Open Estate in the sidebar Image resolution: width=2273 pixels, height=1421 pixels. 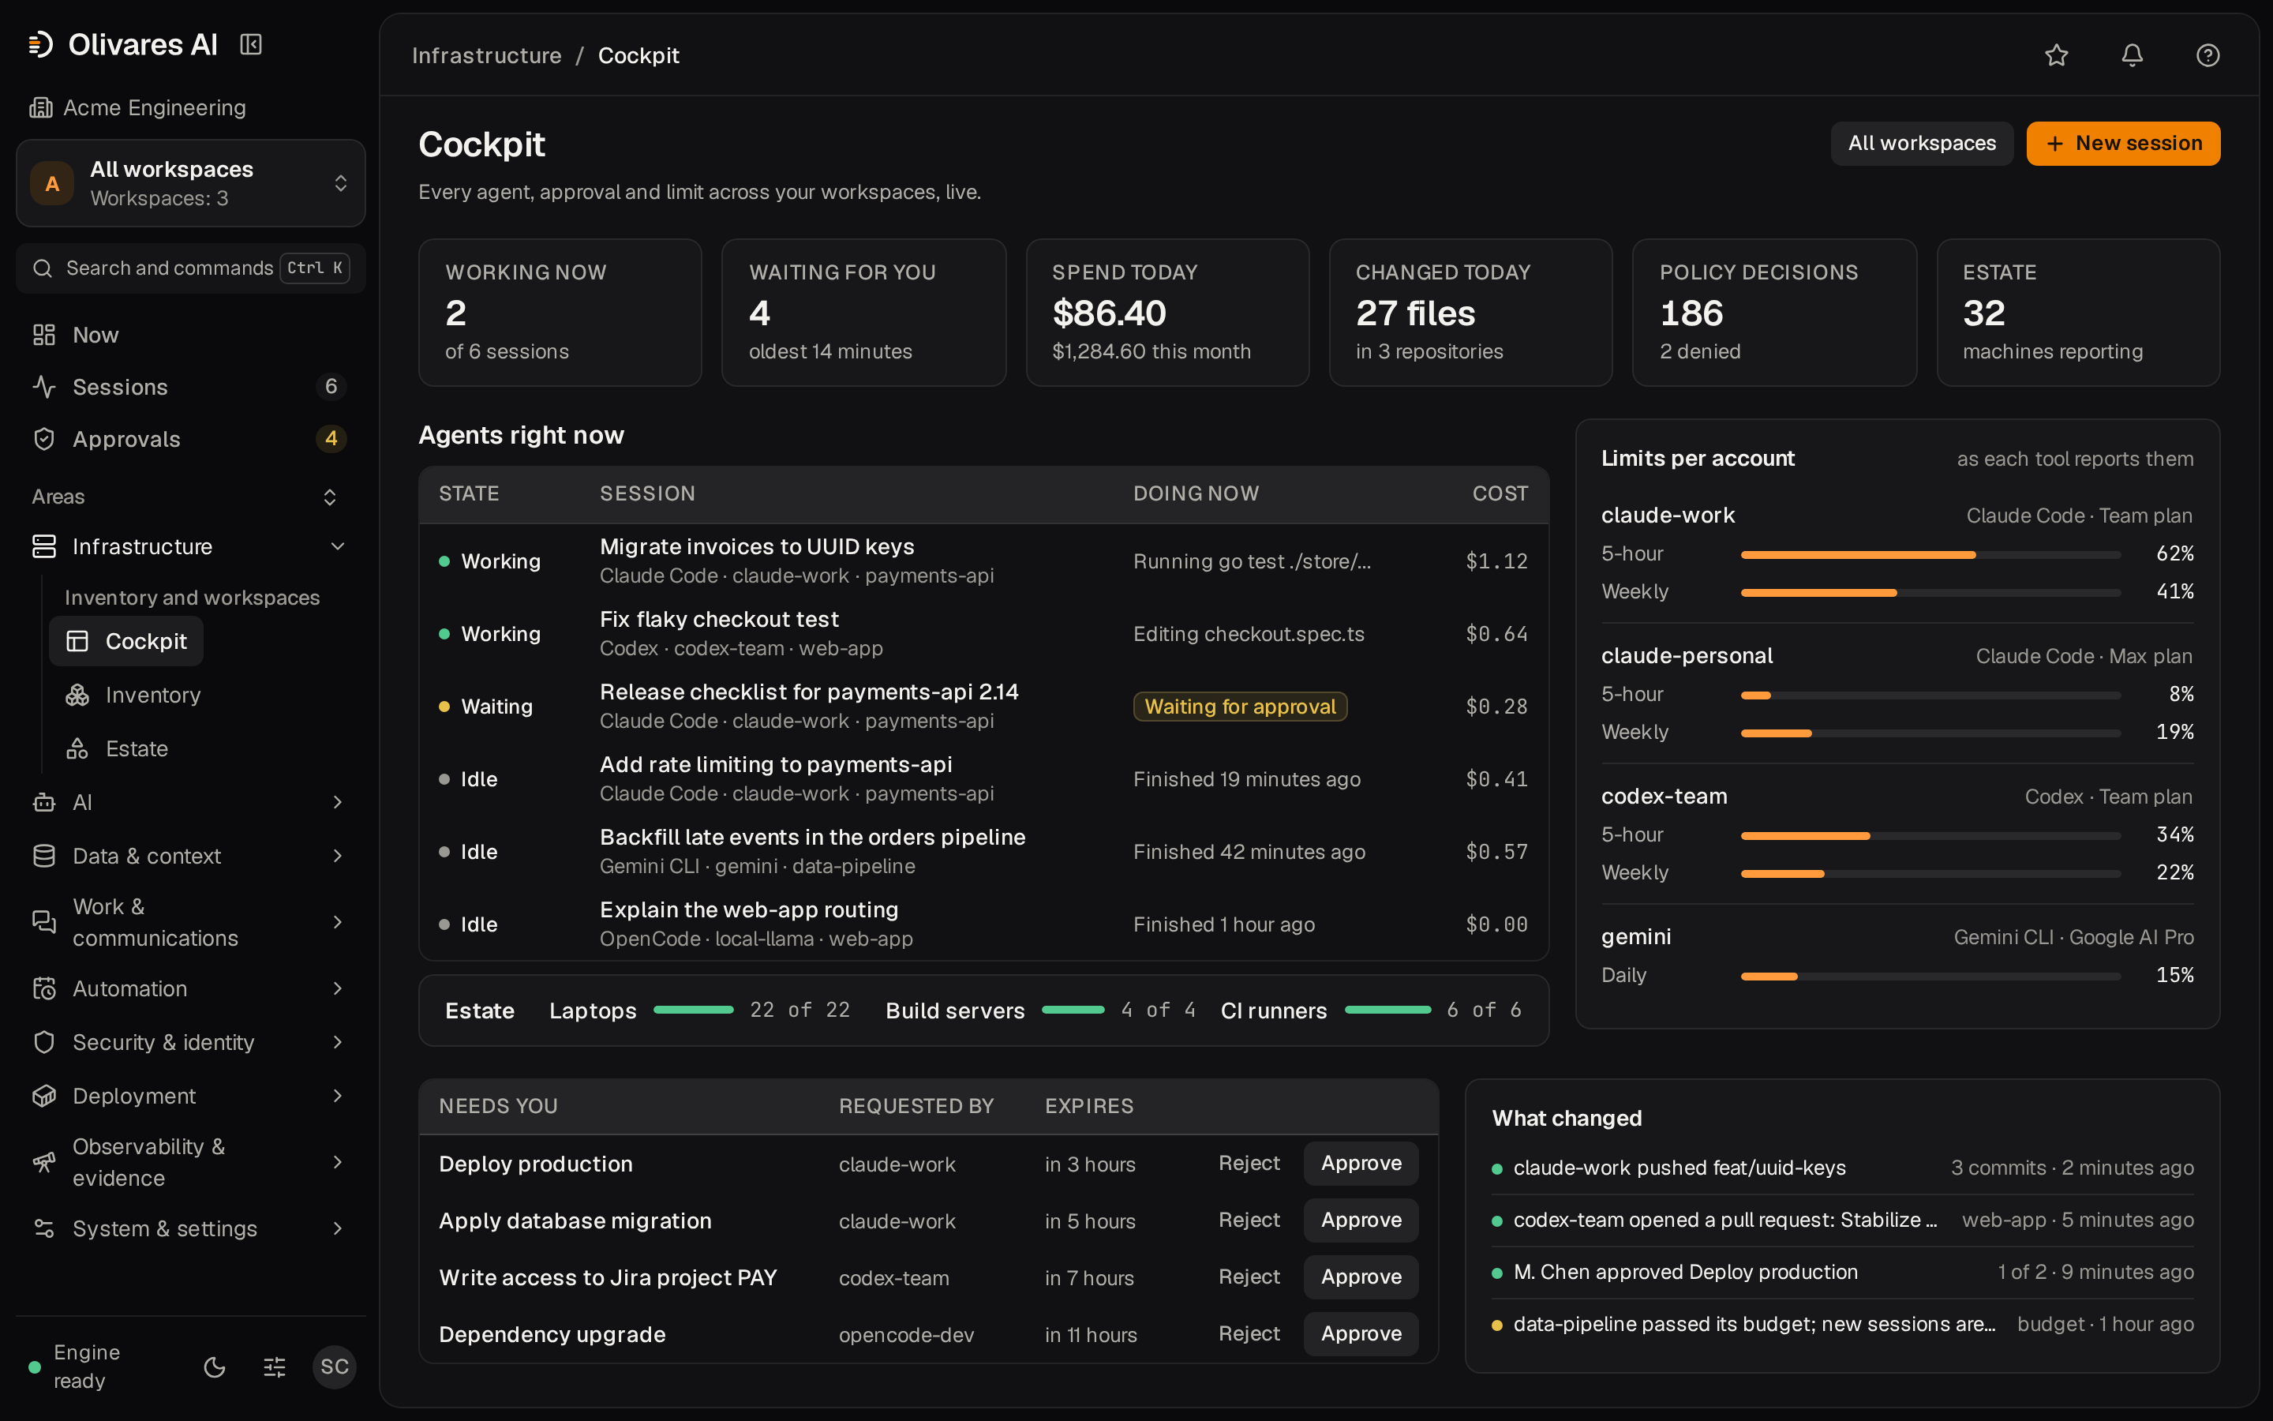(x=118, y=748)
